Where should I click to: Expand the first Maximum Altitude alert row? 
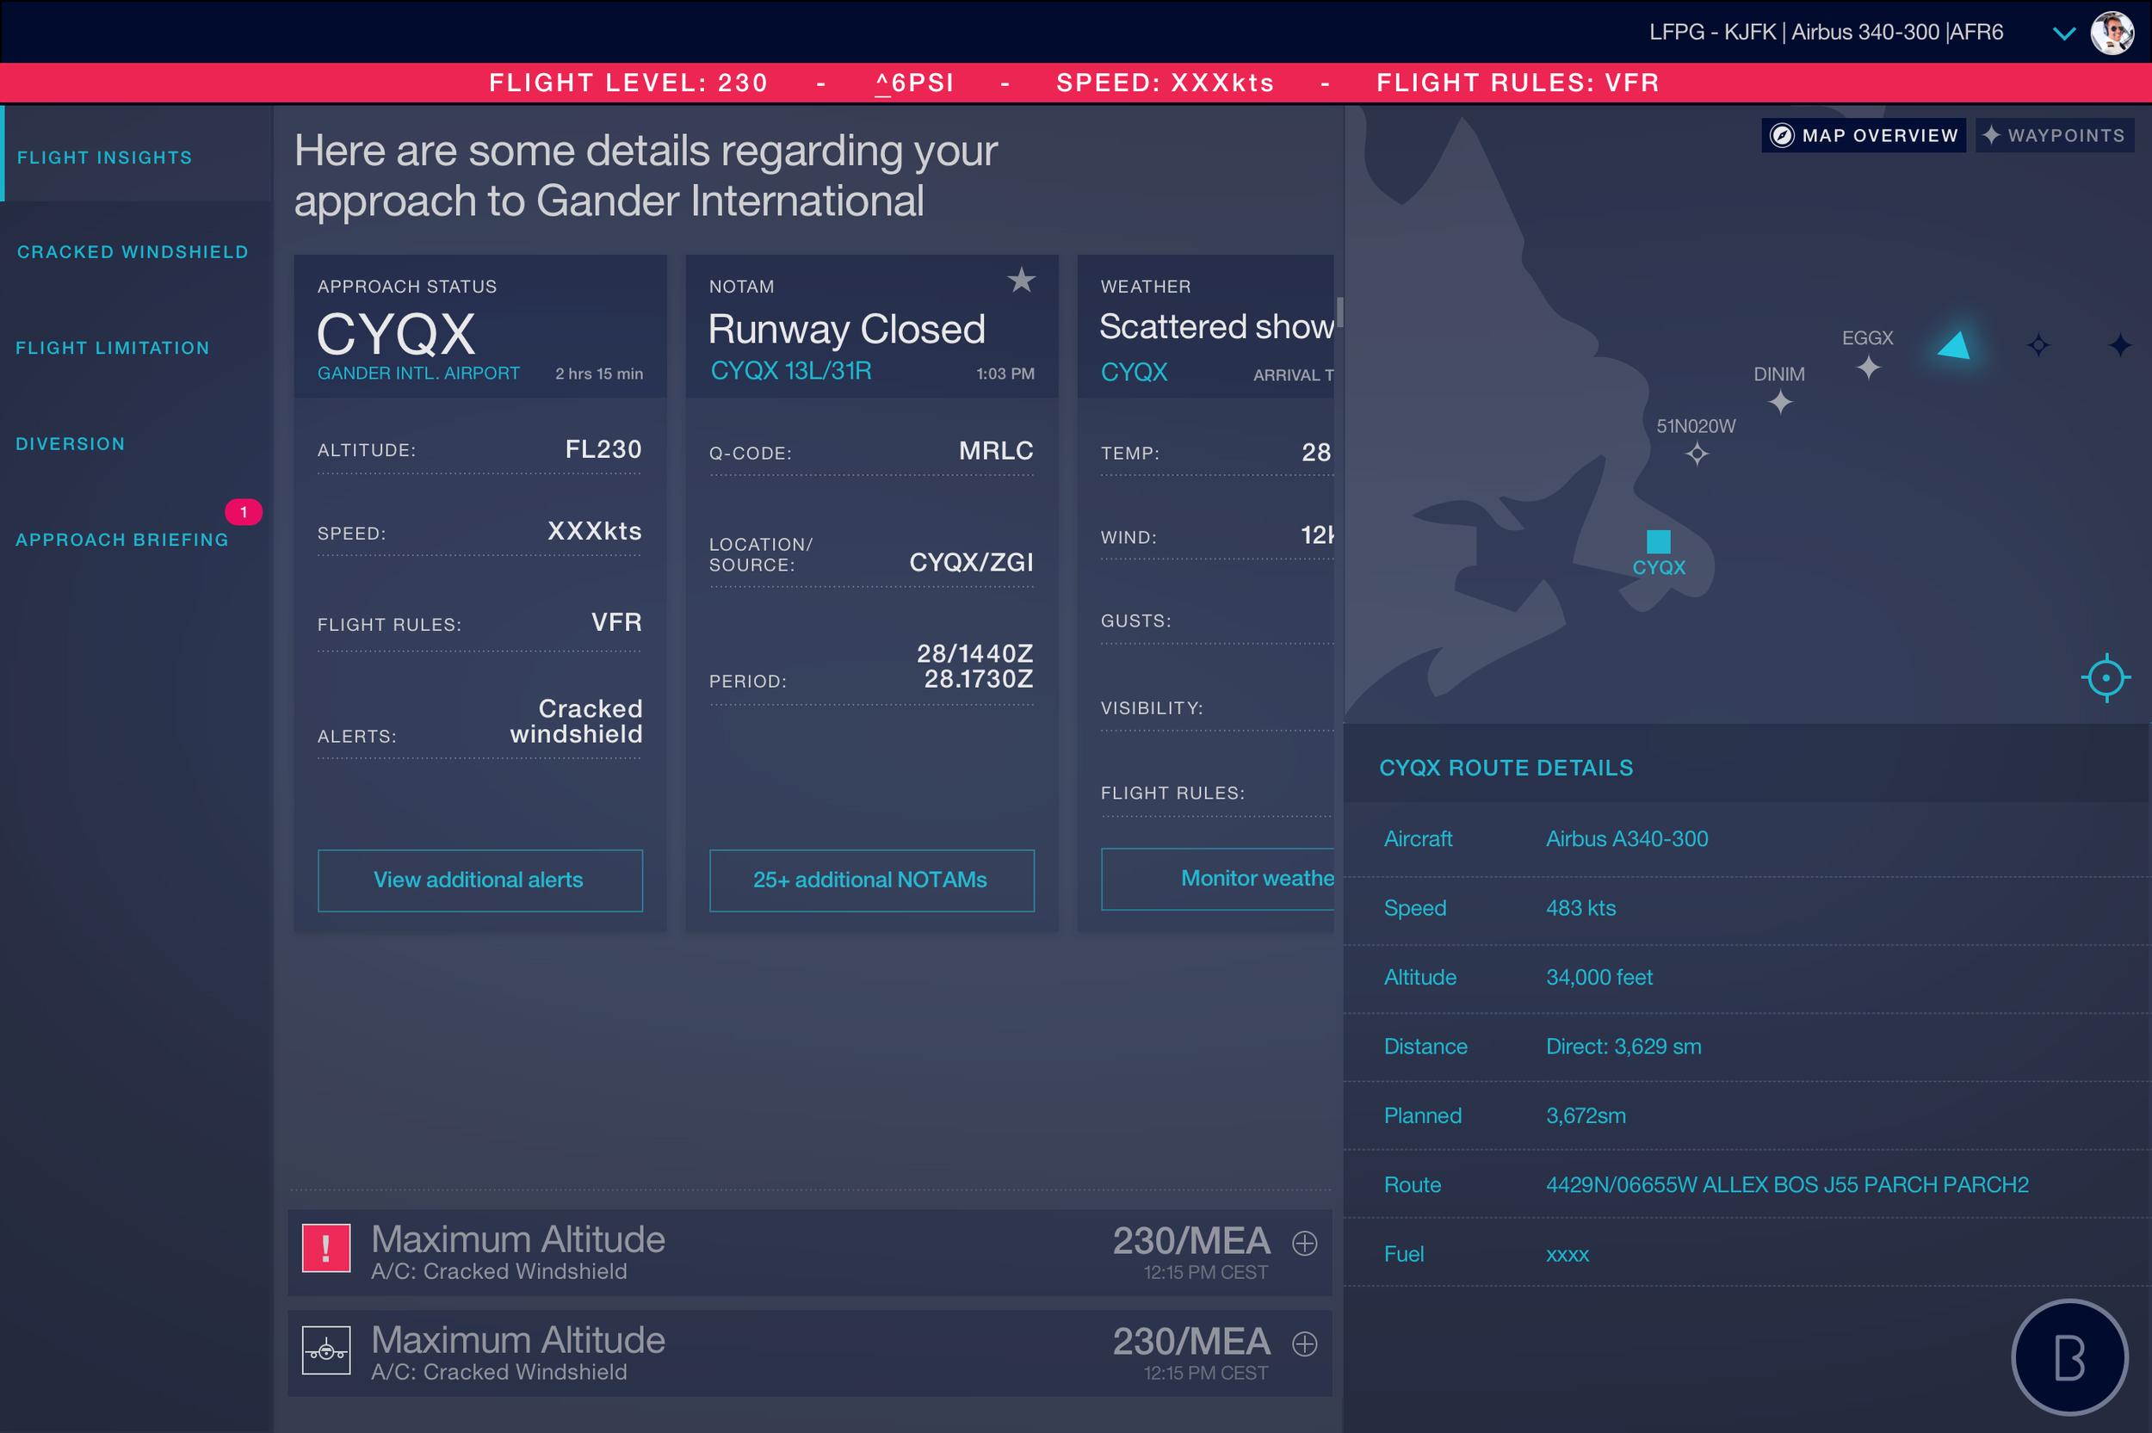point(1304,1243)
